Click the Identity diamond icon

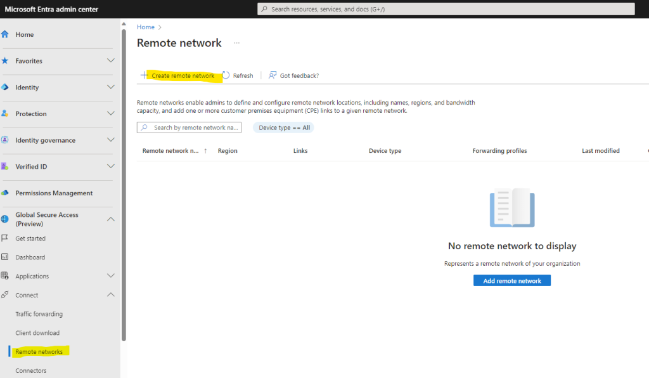point(5,88)
